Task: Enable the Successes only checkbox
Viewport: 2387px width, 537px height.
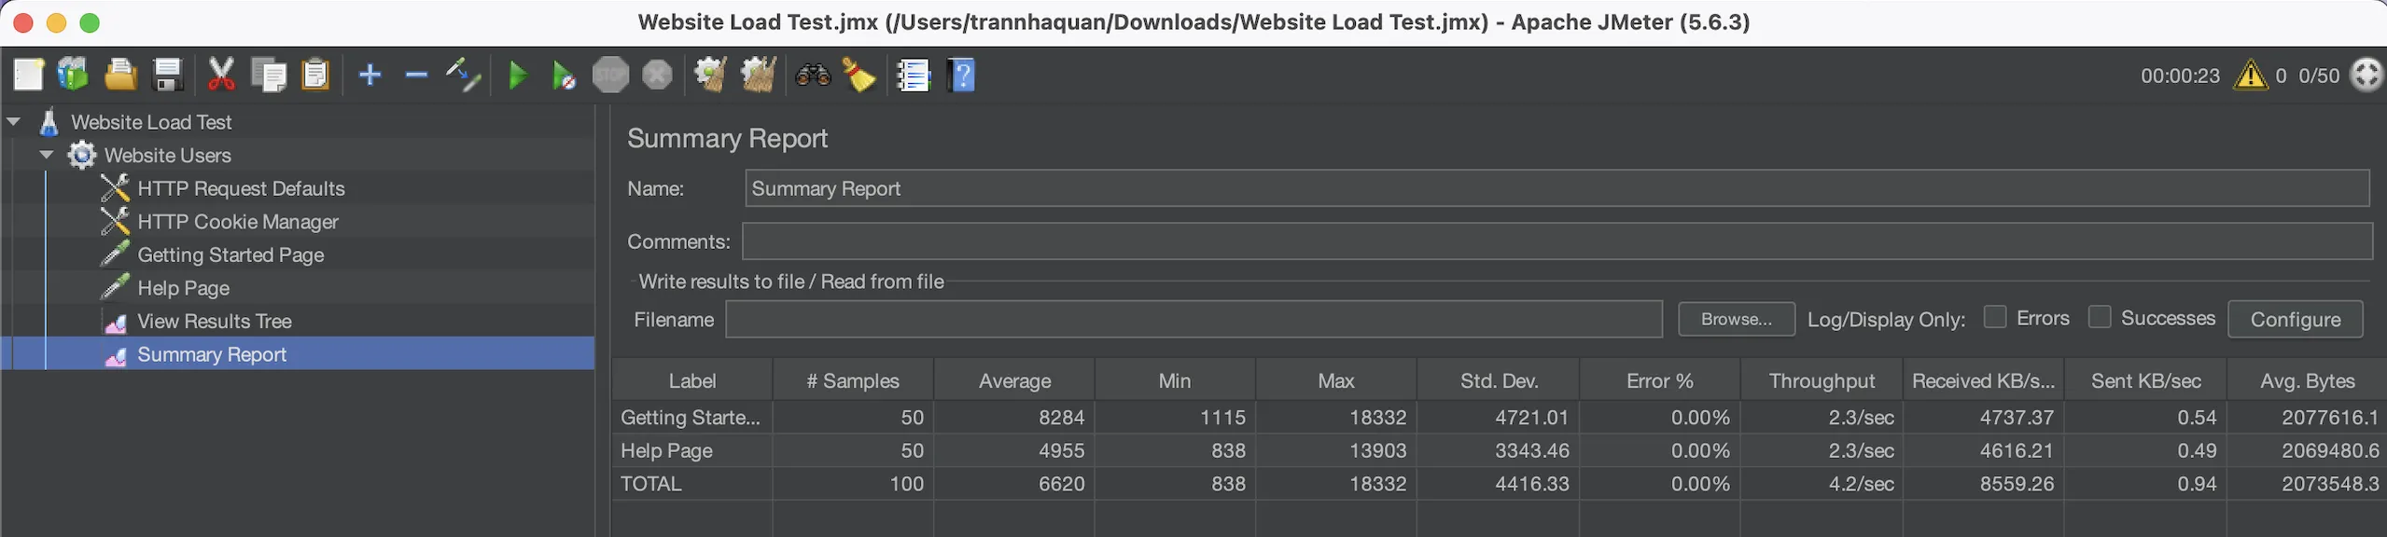Action: 2100,318
